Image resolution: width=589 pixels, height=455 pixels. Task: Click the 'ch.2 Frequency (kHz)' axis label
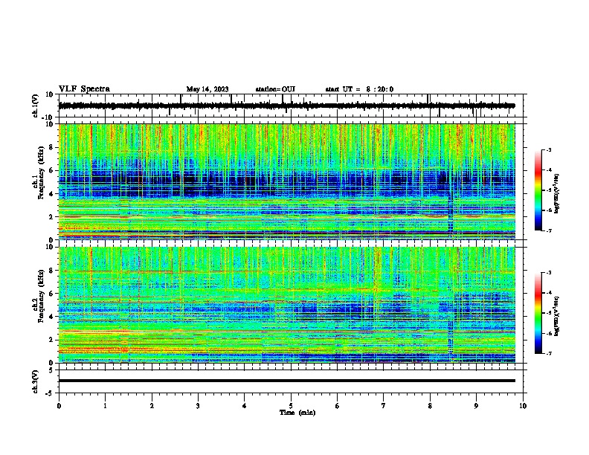coord(39,295)
